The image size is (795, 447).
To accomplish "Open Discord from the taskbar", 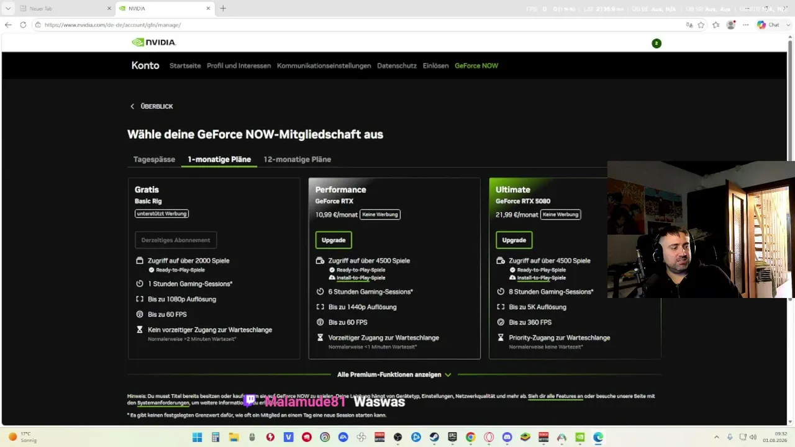I will (507, 437).
